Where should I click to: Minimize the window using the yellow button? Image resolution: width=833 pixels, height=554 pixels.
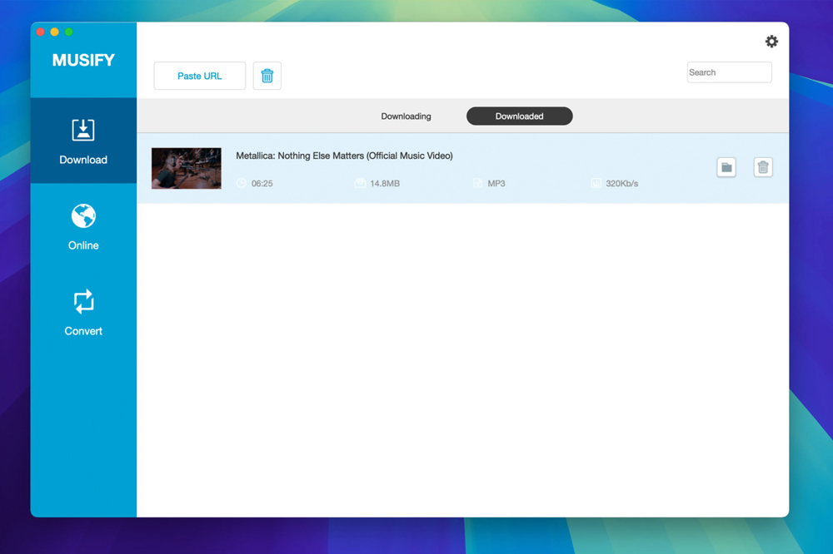pos(55,32)
